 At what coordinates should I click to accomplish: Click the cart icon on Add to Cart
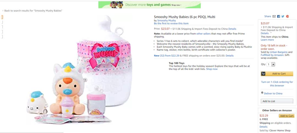point(263,74)
